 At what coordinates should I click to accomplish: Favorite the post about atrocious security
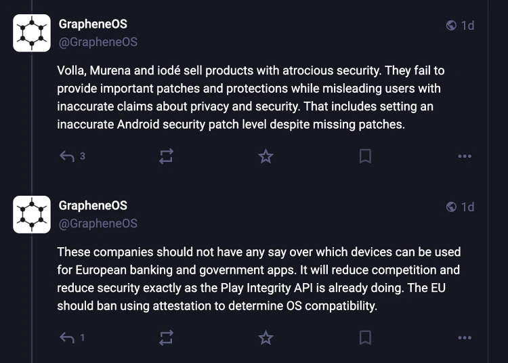[266, 156]
